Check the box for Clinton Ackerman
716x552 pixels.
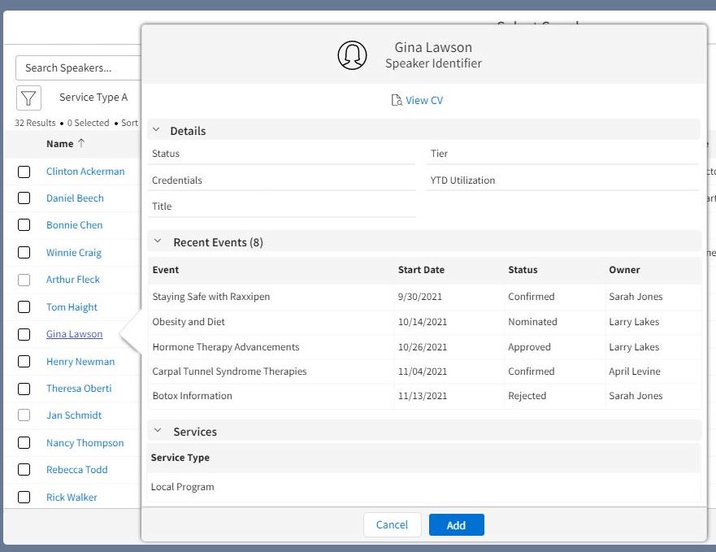(x=24, y=172)
